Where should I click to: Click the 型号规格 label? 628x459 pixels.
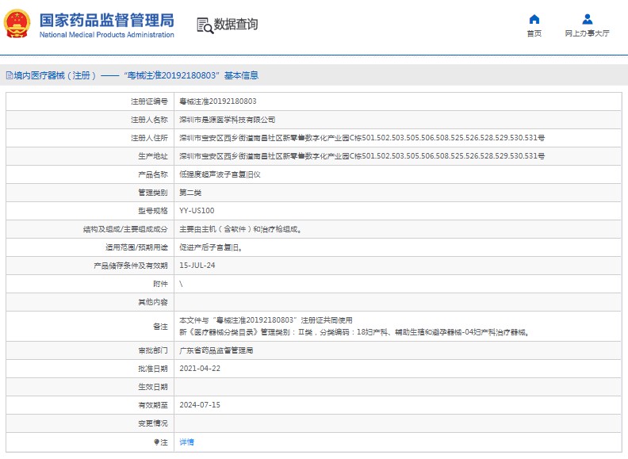152,211
